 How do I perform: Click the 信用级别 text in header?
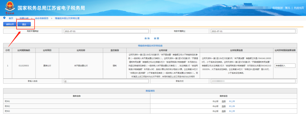click(281, 8)
